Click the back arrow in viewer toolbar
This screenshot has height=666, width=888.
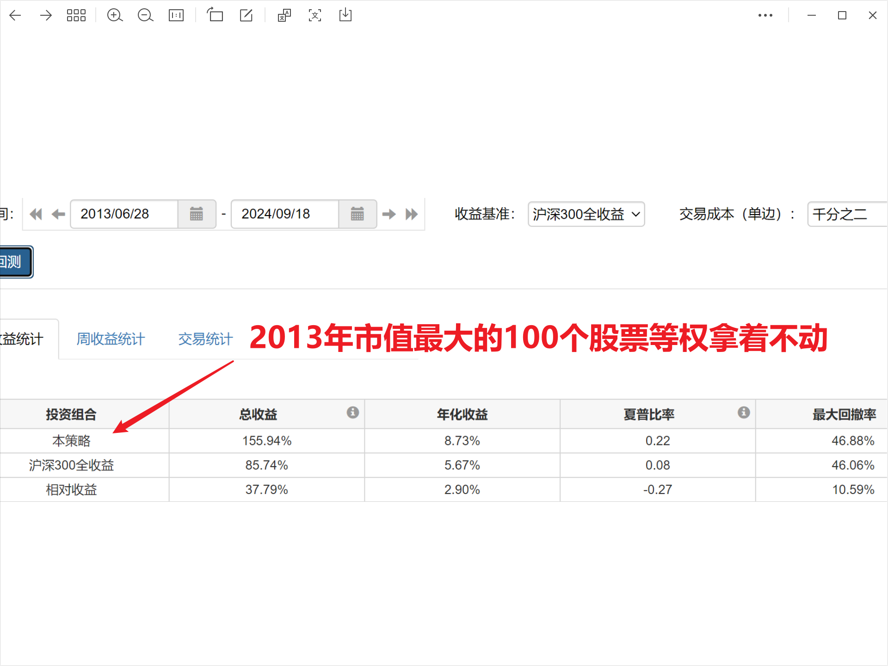(x=15, y=15)
